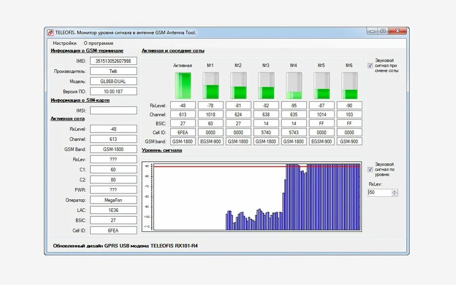This screenshot has height=285, width=456.
Task: Increase RxLev threshold with up arrow
Action: pos(395,191)
